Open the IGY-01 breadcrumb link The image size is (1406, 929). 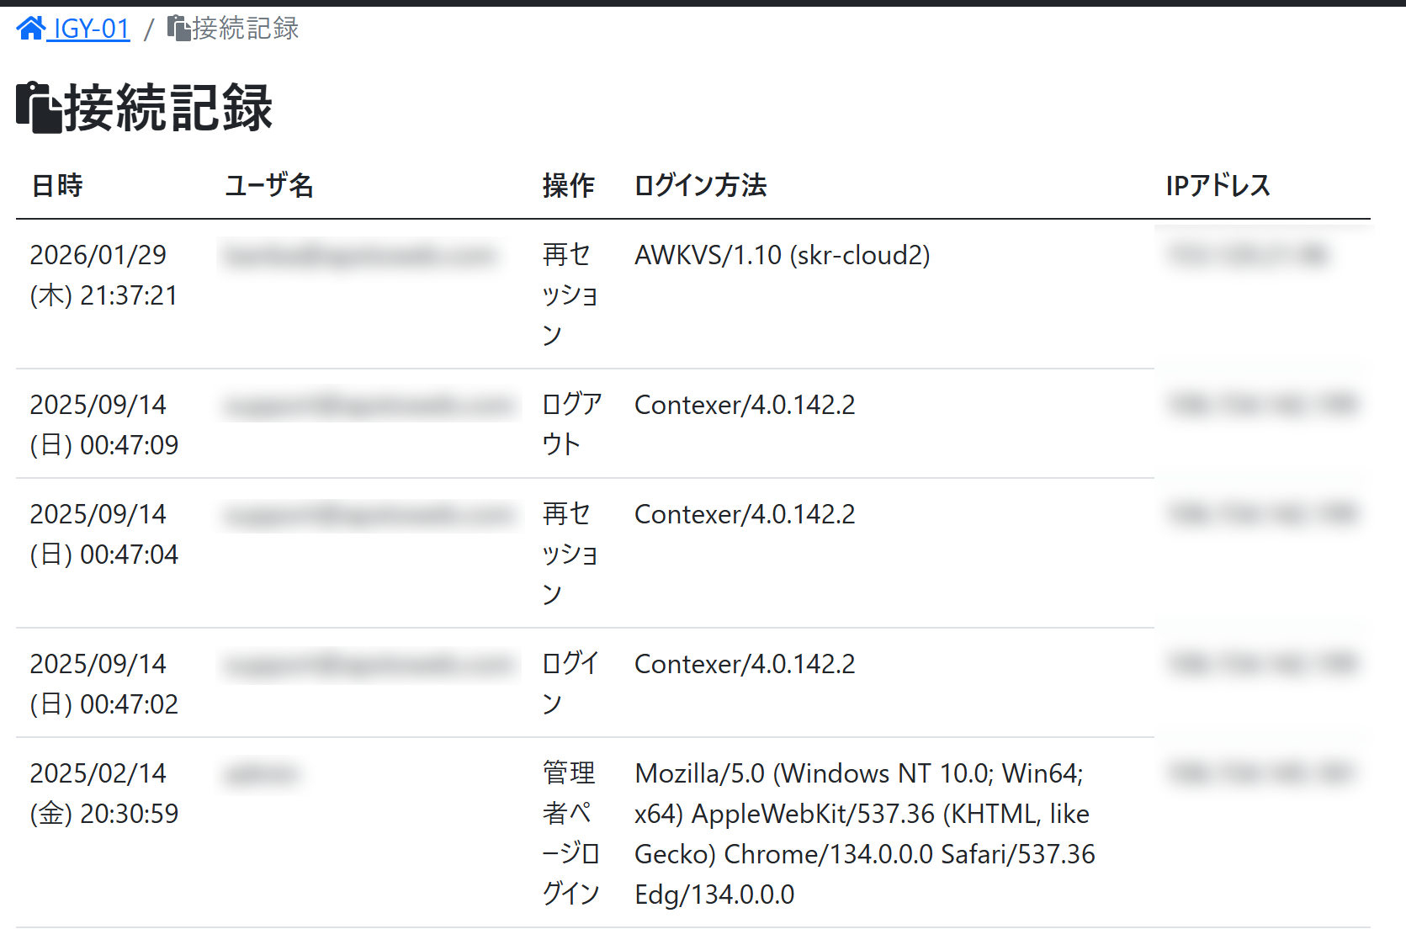point(91,29)
